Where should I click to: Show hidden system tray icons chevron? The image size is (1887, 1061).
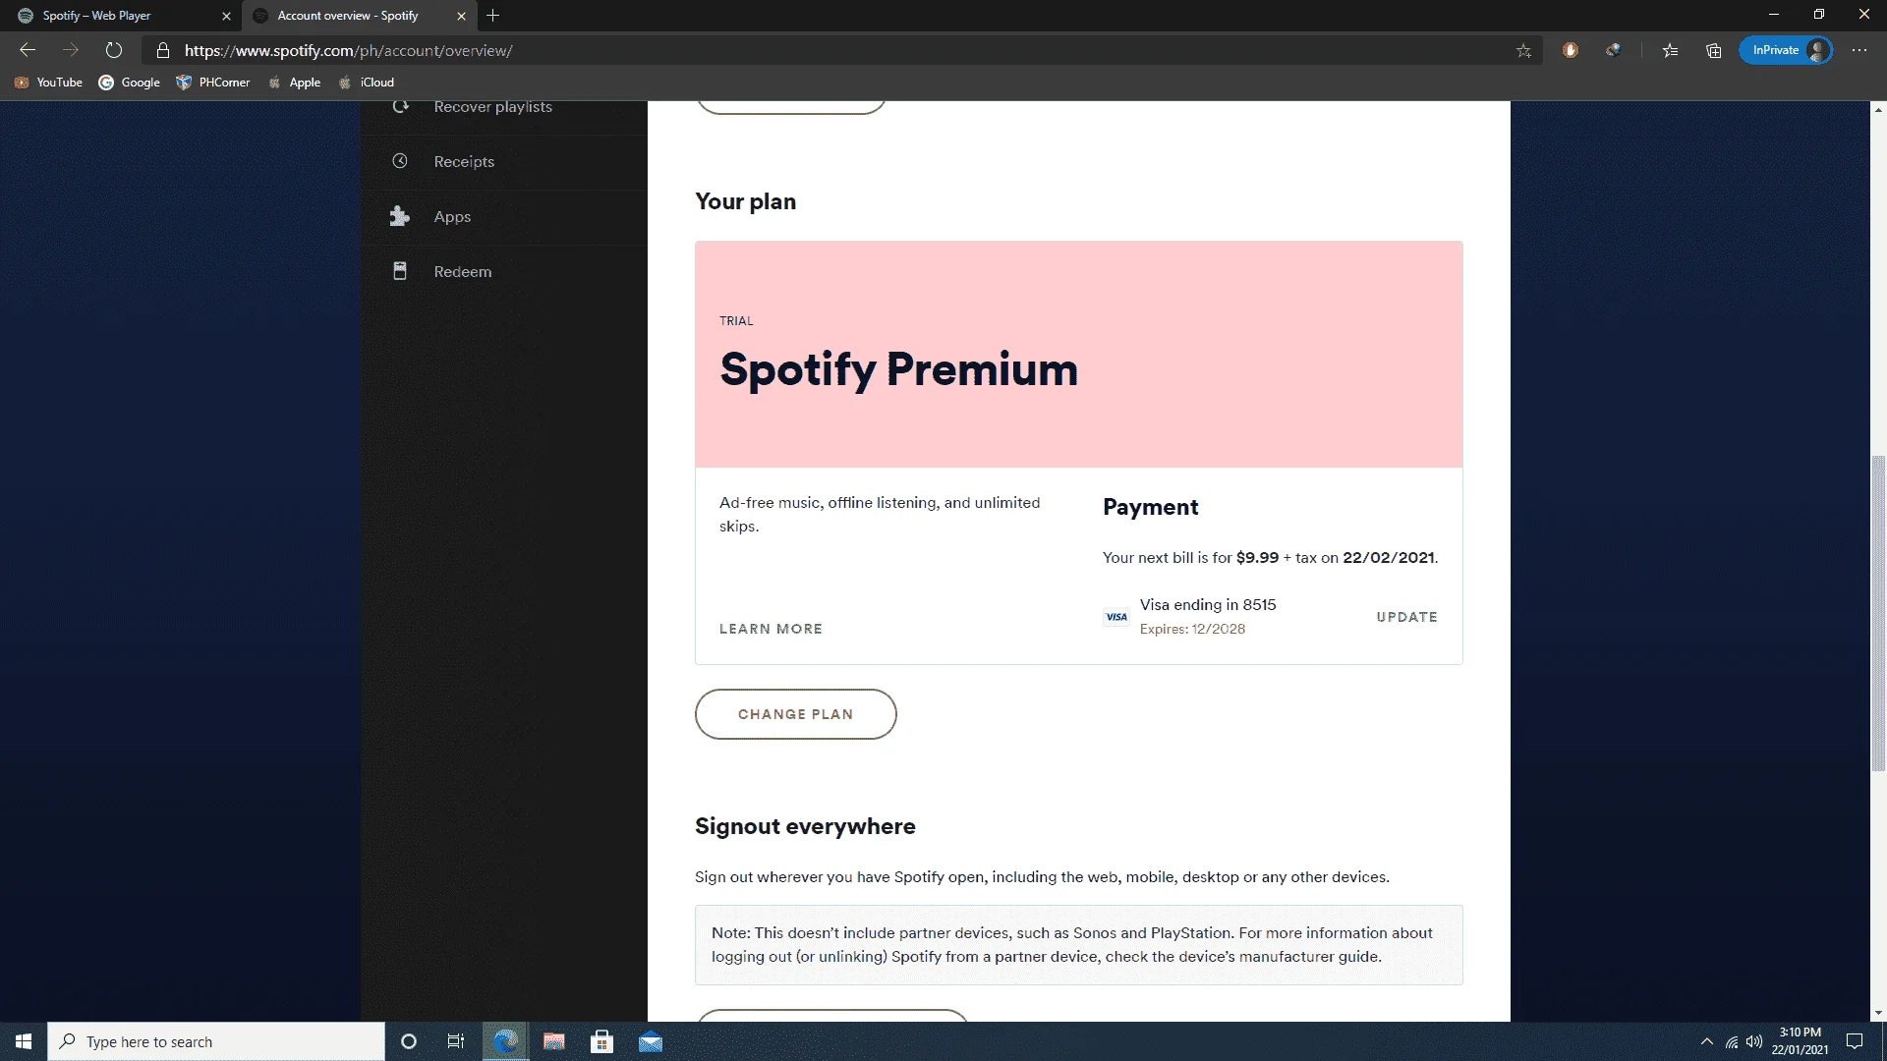click(1706, 1041)
